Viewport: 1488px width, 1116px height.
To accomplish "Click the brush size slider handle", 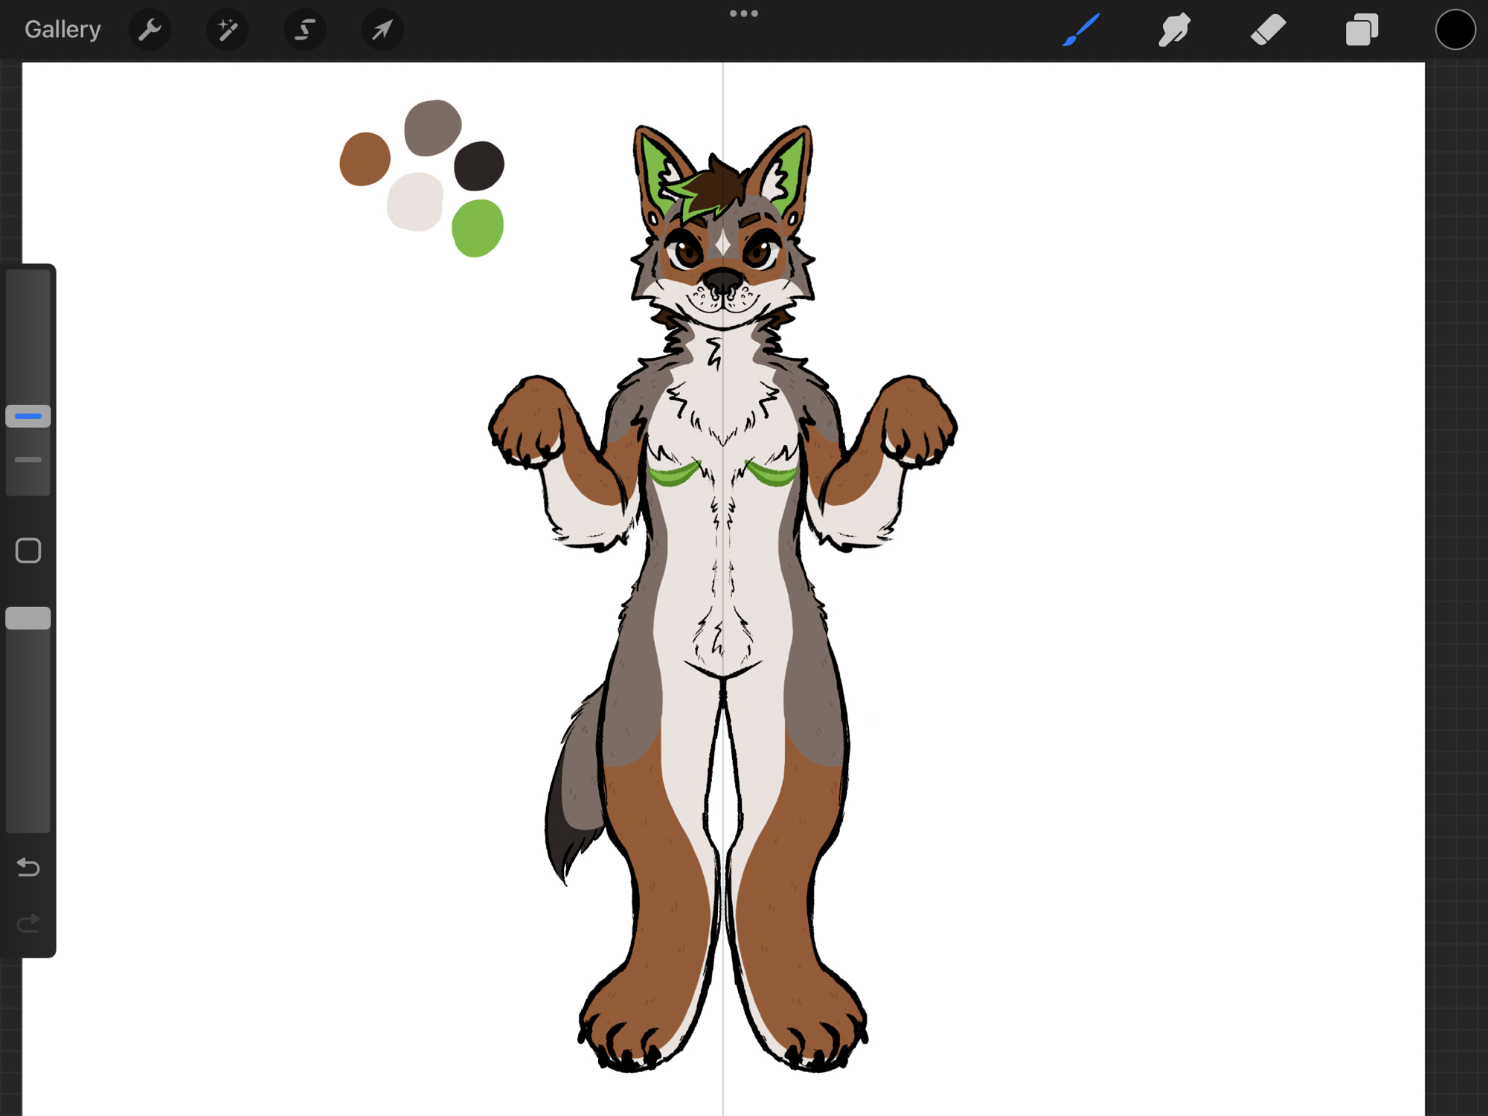I will [x=28, y=416].
